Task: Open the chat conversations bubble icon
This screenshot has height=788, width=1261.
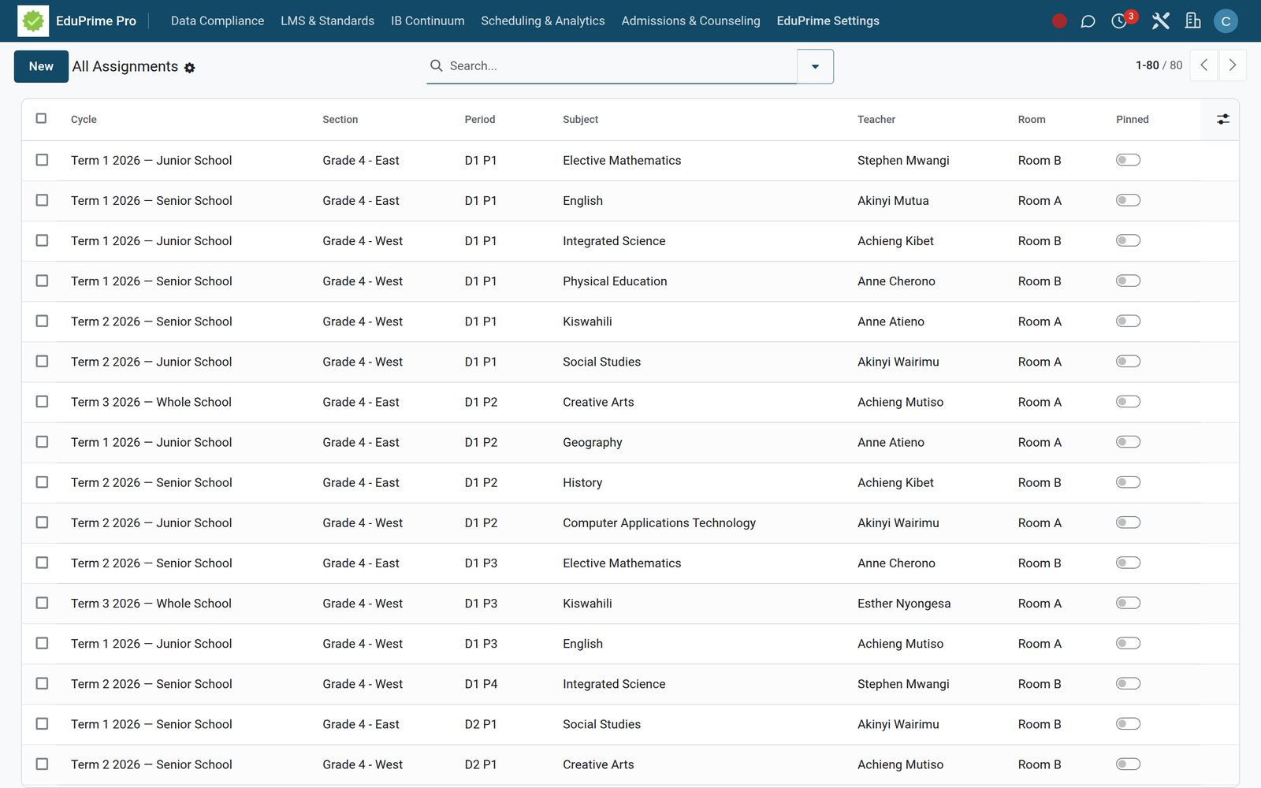Action: (1088, 21)
